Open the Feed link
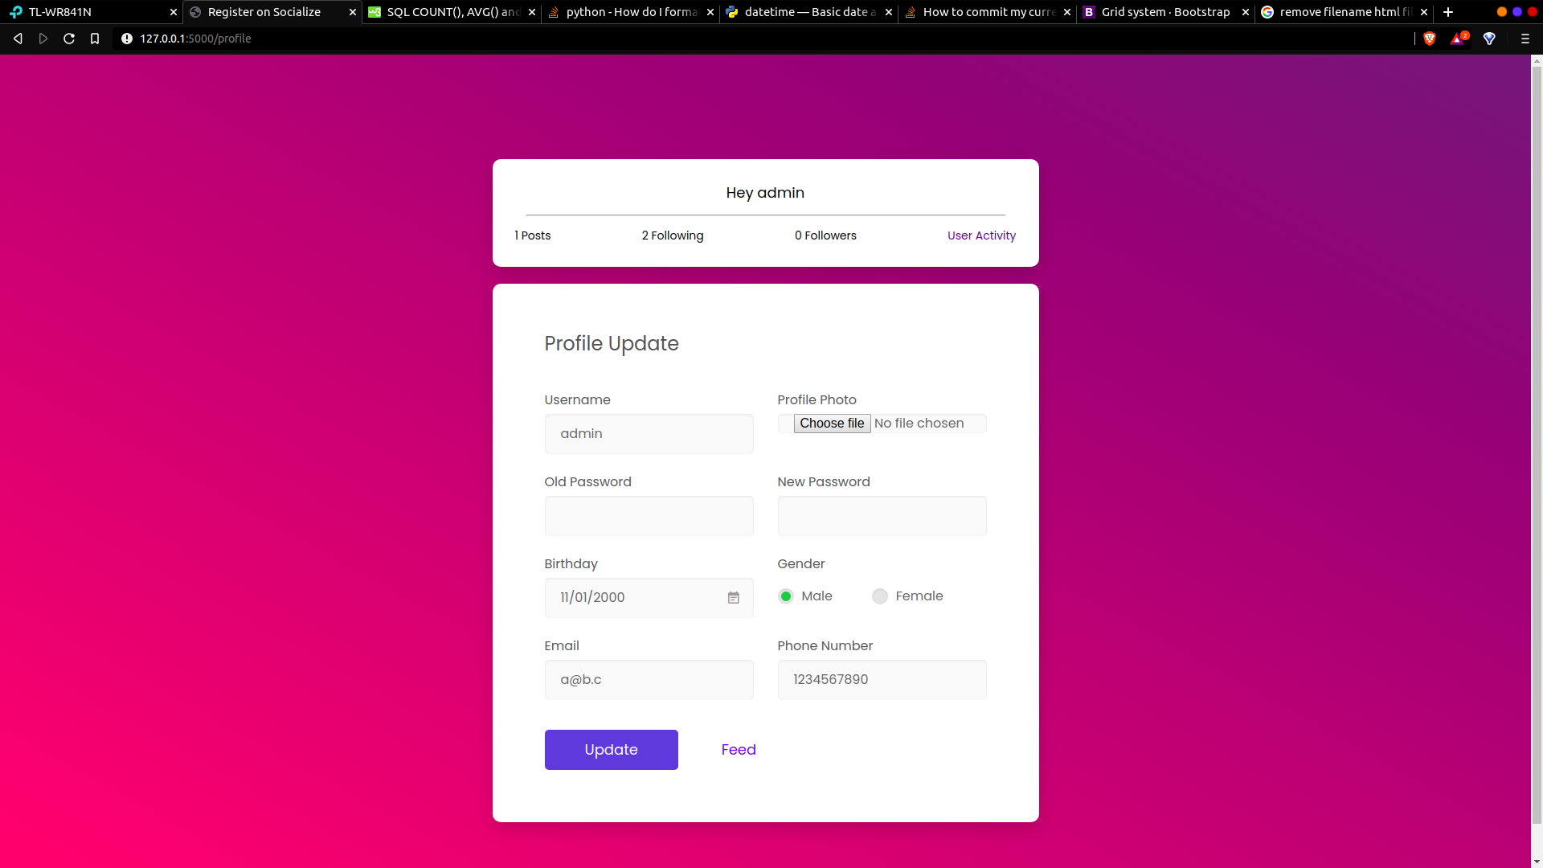 coord(739,750)
